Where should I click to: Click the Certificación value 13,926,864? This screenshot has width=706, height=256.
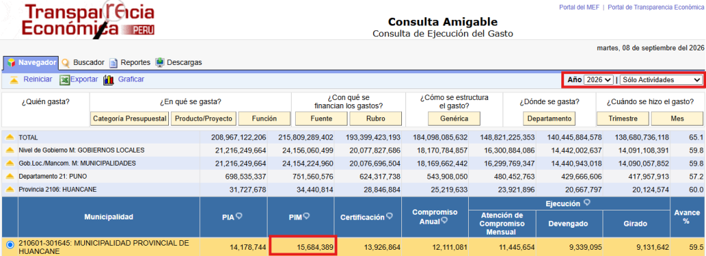pyautogui.click(x=381, y=248)
